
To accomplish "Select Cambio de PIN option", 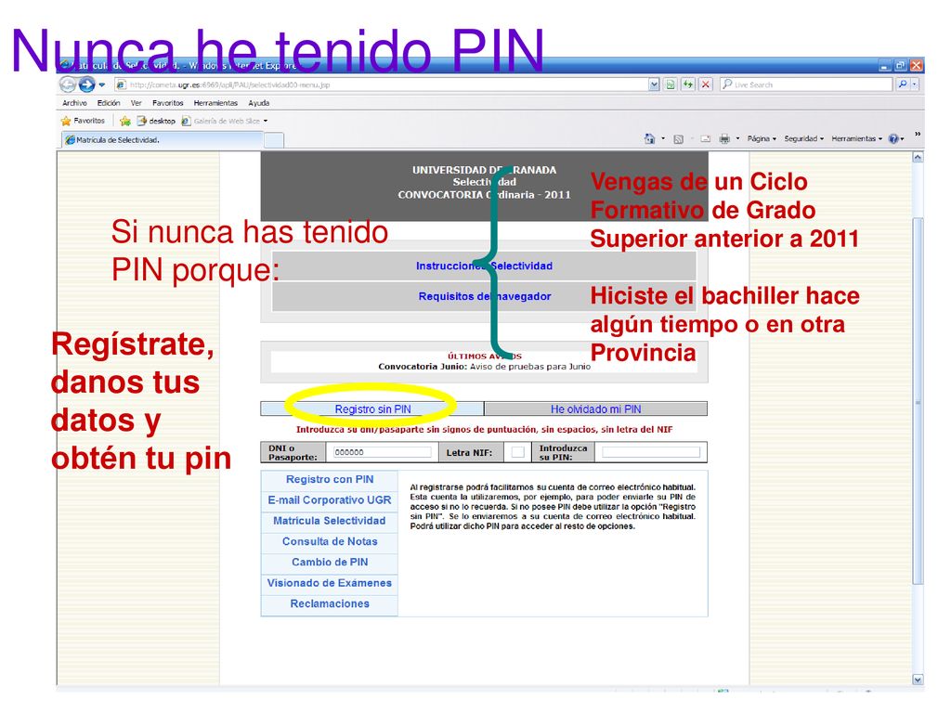I will 330,562.
